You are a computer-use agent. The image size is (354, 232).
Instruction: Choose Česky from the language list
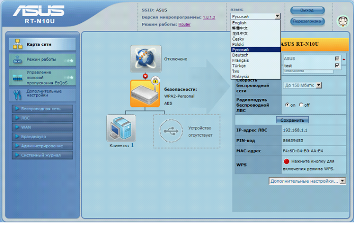click(255, 39)
